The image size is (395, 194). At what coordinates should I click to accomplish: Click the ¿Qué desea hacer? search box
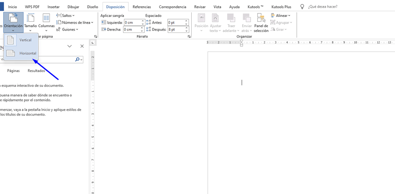pos(323,7)
